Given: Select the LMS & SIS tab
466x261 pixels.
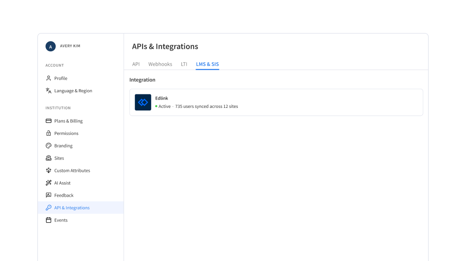Looking at the screenshot, I should pyautogui.click(x=207, y=64).
